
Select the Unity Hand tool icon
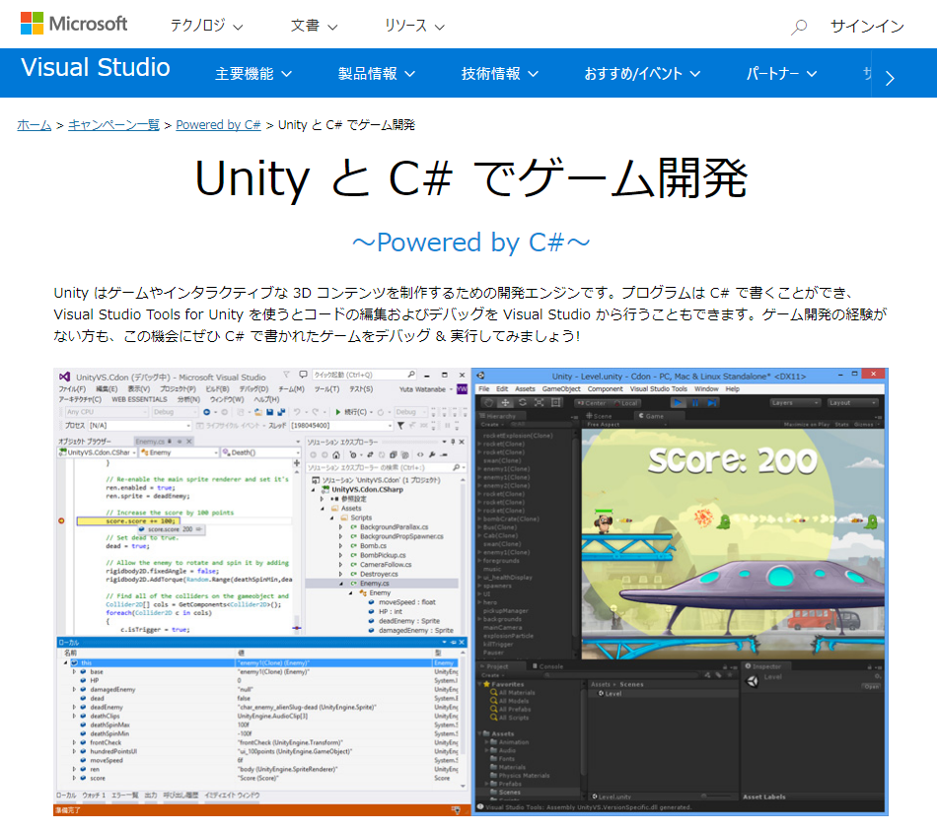pyautogui.click(x=488, y=402)
